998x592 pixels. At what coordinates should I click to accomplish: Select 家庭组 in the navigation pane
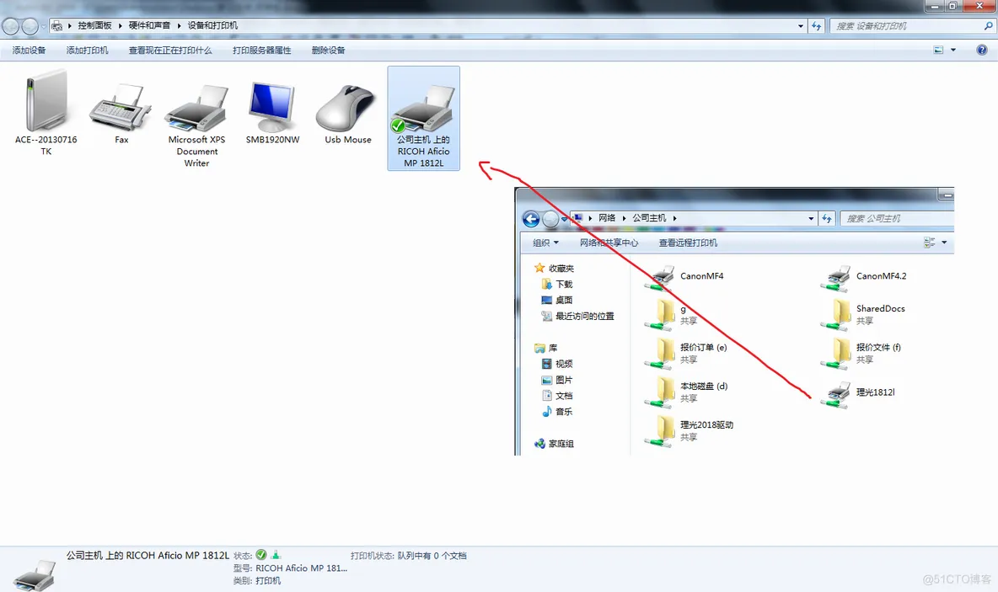click(554, 444)
